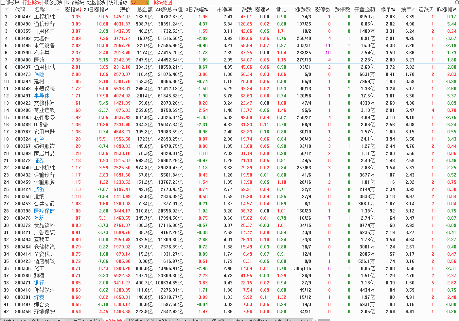Image resolution: width=459 pixels, height=321 pixels.
Task: Sort by the 涨幅% column header
Action: coord(73,10)
